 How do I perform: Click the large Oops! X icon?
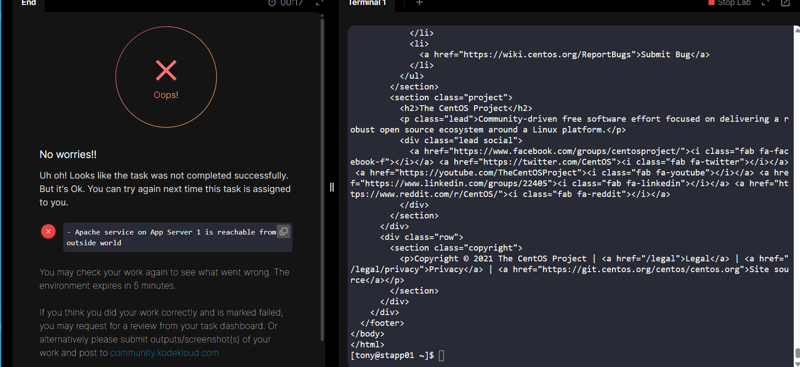(x=166, y=70)
